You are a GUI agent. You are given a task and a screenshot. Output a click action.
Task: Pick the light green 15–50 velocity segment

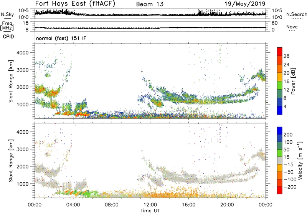(280, 153)
